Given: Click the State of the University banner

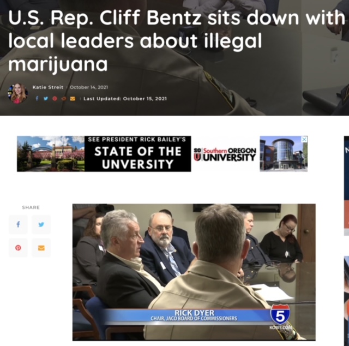Looking at the screenshot, I should tap(137, 154).
